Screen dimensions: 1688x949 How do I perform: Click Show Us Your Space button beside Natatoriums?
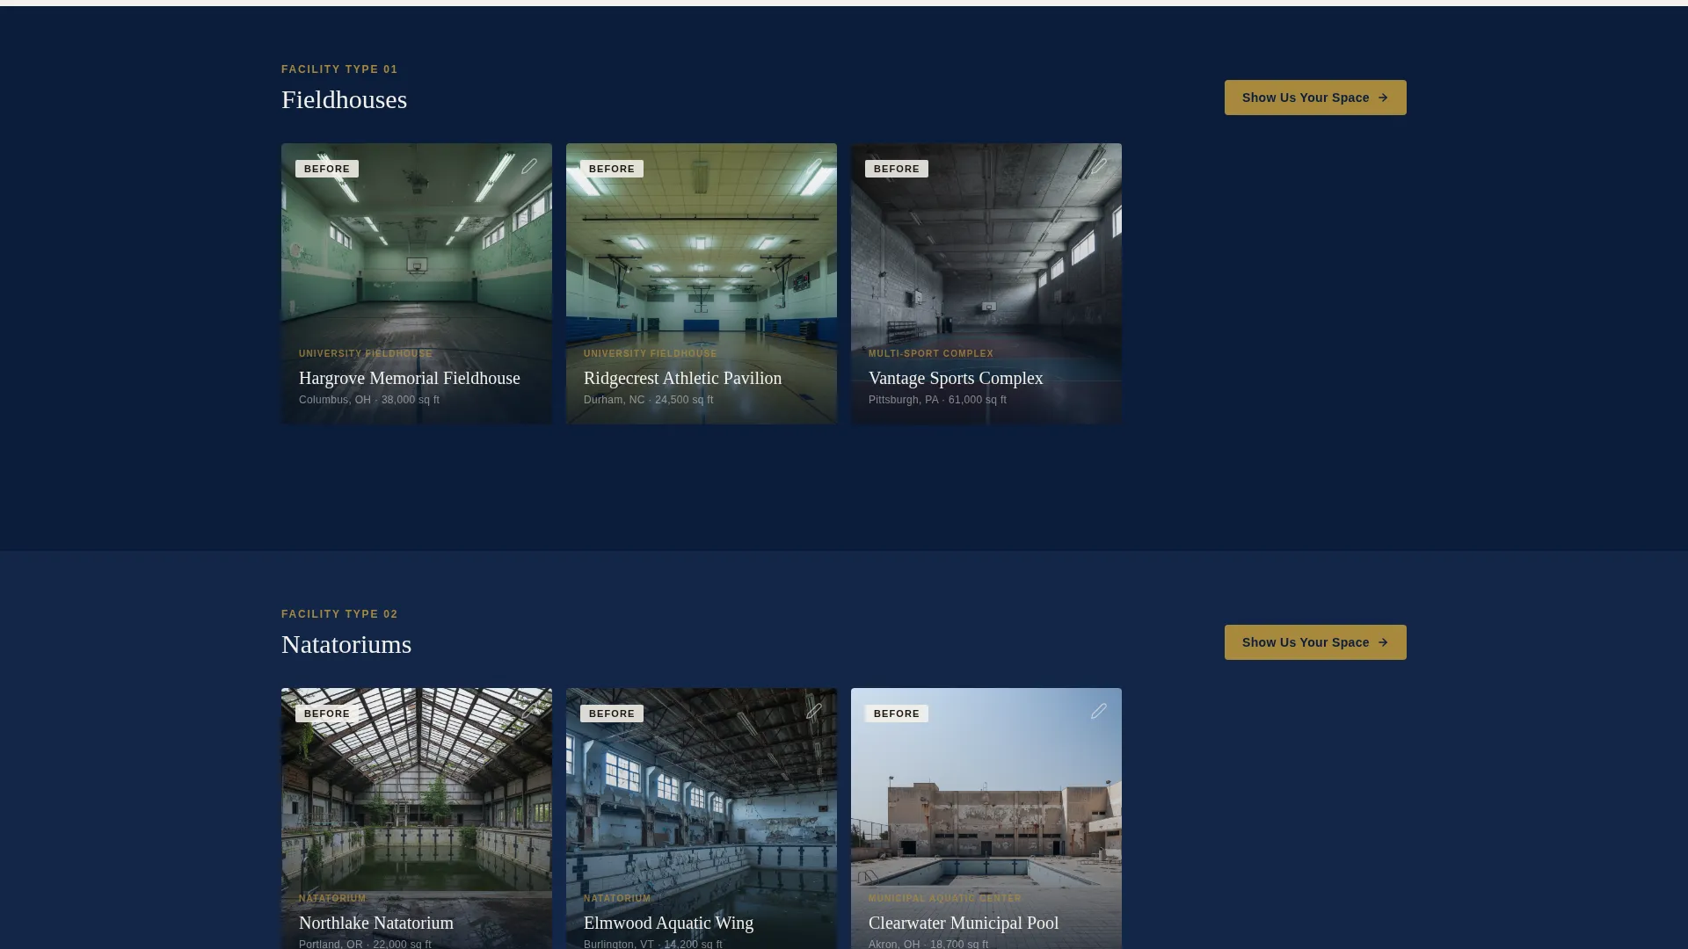[x=1315, y=642]
